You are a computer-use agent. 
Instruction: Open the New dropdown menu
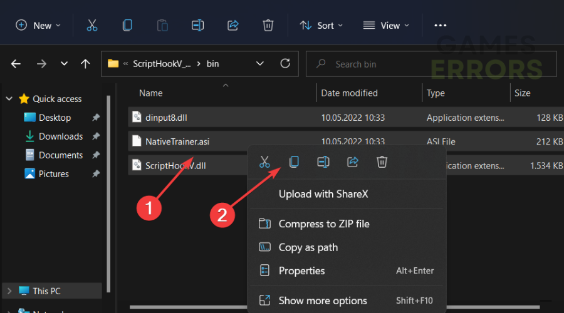38,25
